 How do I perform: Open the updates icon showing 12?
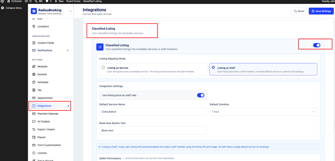(x=26, y=1)
